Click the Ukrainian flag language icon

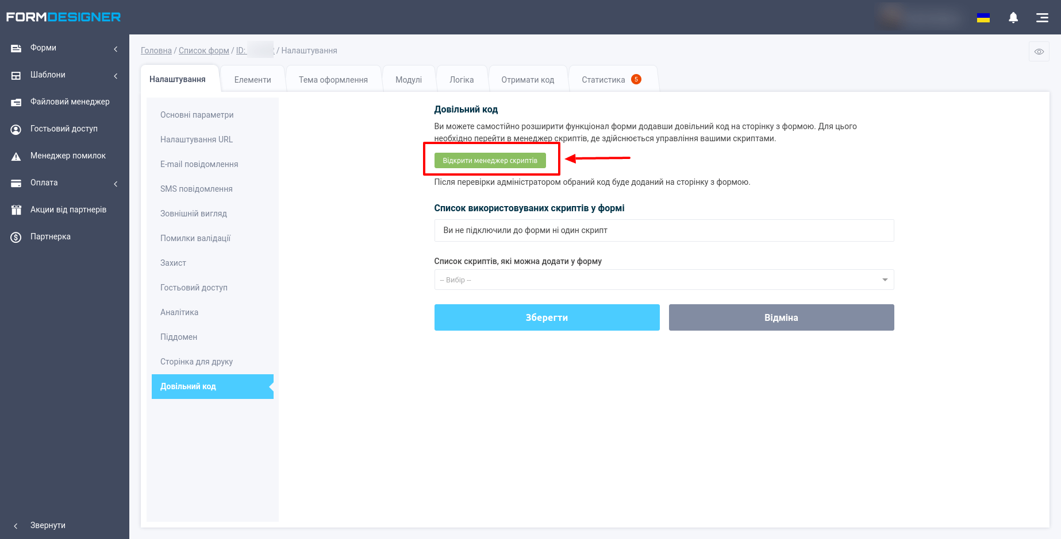983,18
